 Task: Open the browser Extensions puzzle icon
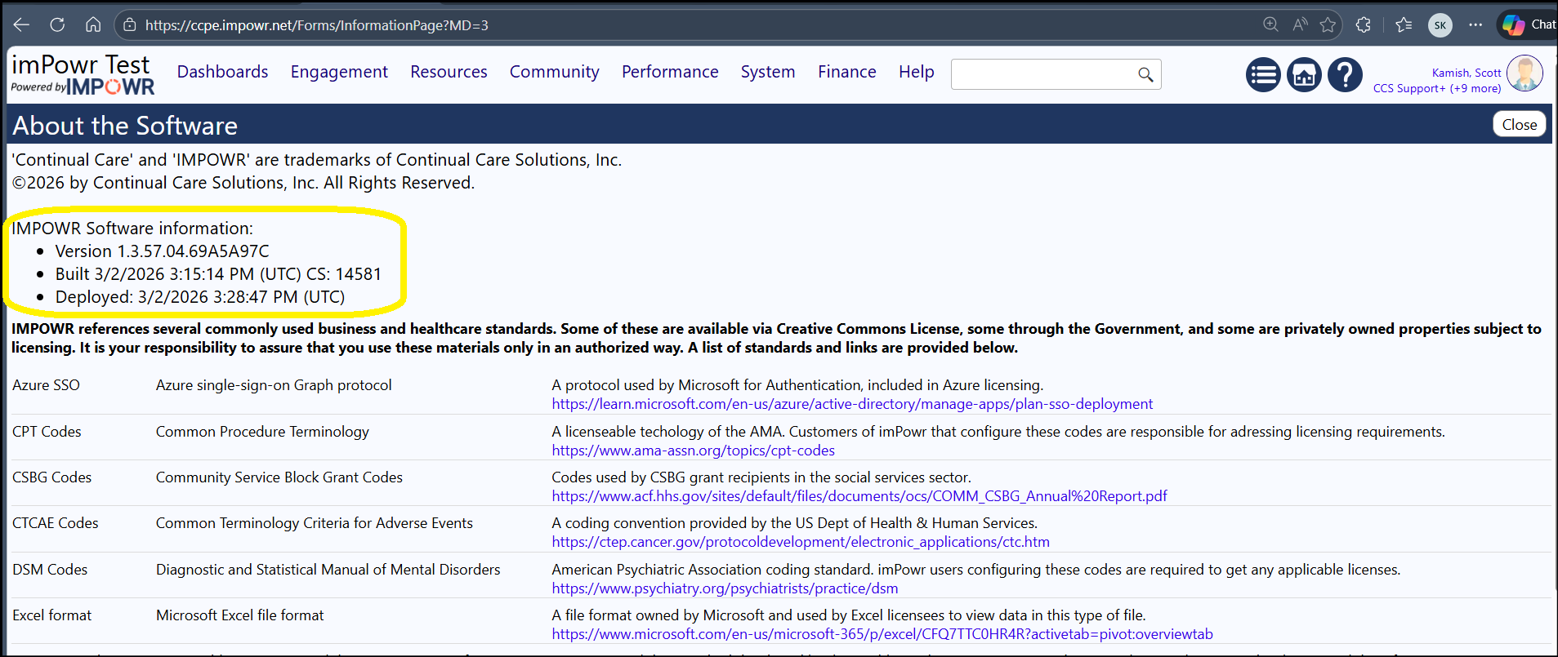click(x=1363, y=24)
